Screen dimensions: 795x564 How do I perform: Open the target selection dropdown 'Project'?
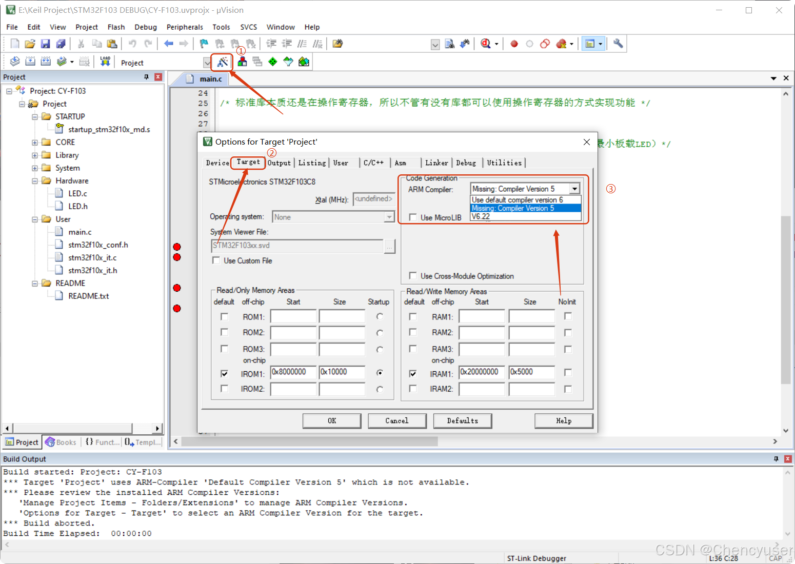click(x=207, y=63)
